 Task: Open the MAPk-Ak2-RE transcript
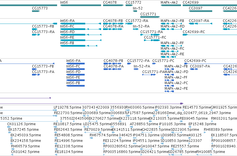point(172,54)
